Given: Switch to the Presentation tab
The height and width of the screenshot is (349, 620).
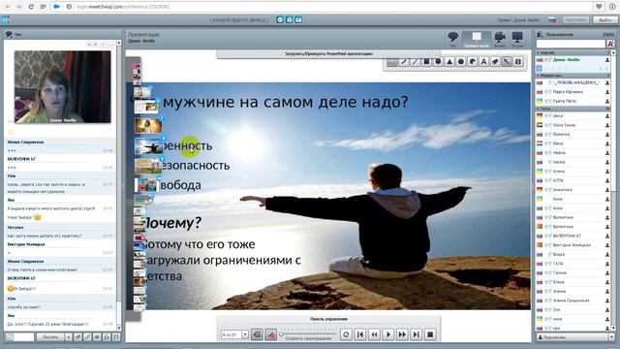Looking at the screenshot, I should coord(477,39).
